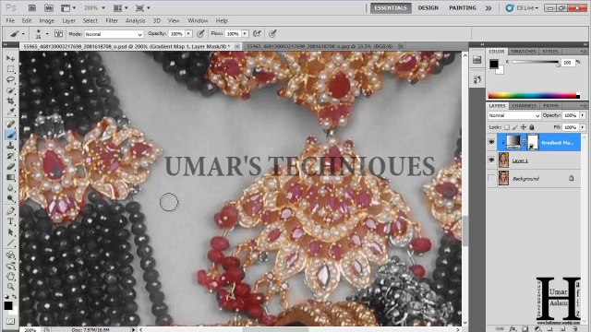Select the Type tool
591x332 pixels.
click(10, 221)
